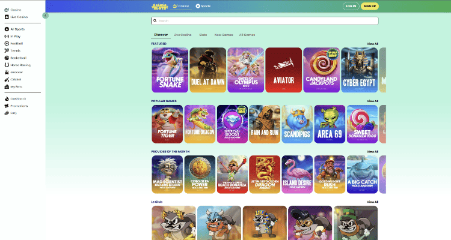Open Le Club Roman raccoon game card
Screen dimensions: 451x240
pos(174,223)
